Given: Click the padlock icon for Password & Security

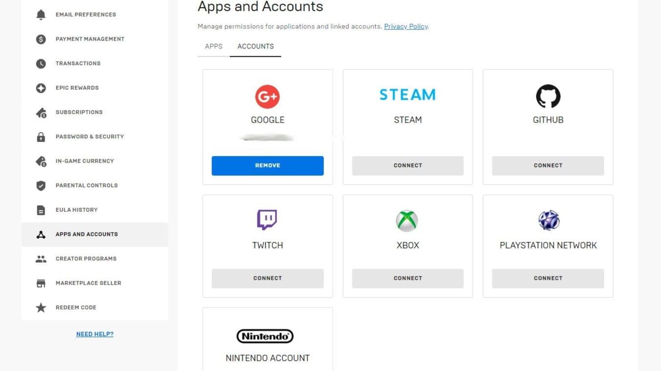Looking at the screenshot, I should [41, 137].
